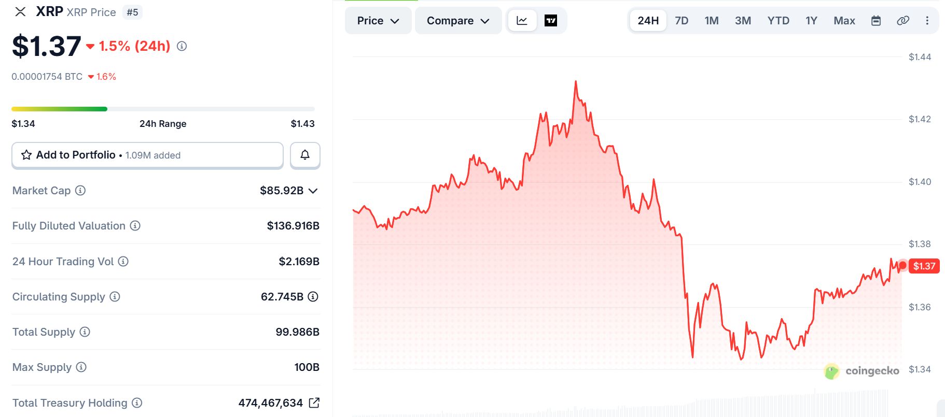Select the Max timeframe tab
This screenshot has width=945, height=417.
(844, 21)
